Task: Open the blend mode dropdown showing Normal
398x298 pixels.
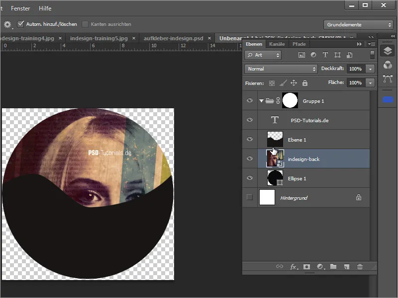Action: 280,69
